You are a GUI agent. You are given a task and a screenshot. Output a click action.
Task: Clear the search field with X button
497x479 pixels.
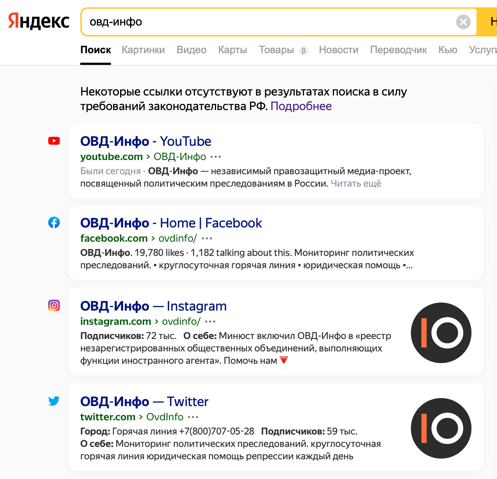click(x=463, y=22)
